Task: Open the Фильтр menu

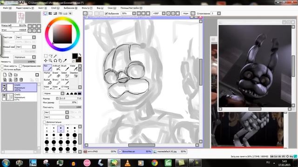Action: coord(87,8)
